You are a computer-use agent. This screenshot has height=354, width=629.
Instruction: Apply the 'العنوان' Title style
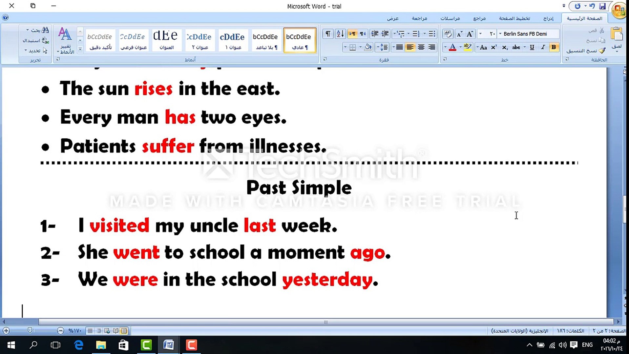coord(166,40)
